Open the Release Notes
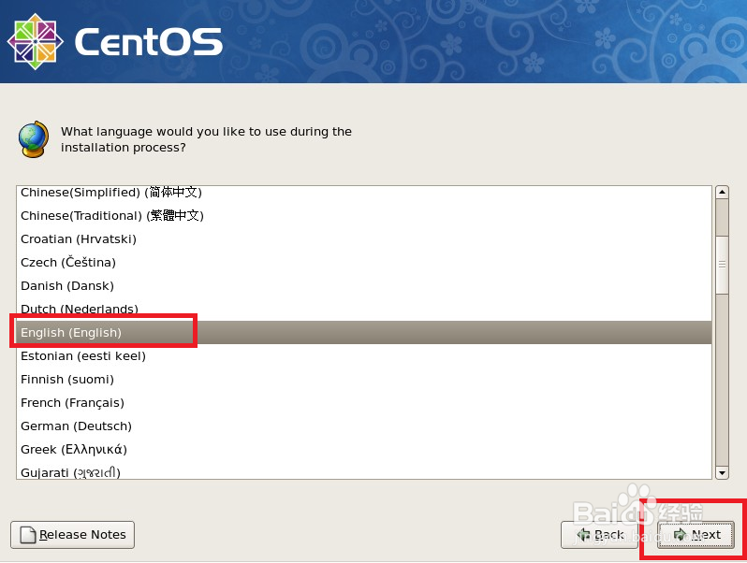This screenshot has height=563, width=747. 72,535
